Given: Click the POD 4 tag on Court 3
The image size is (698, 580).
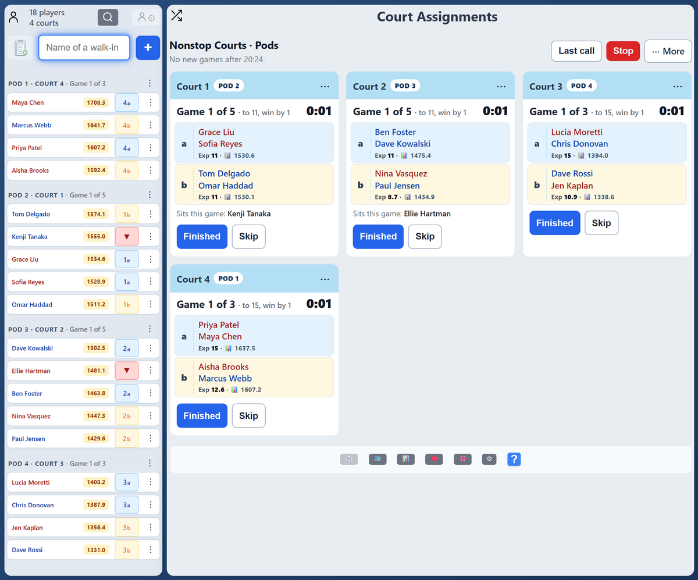Looking at the screenshot, I should [x=582, y=86].
